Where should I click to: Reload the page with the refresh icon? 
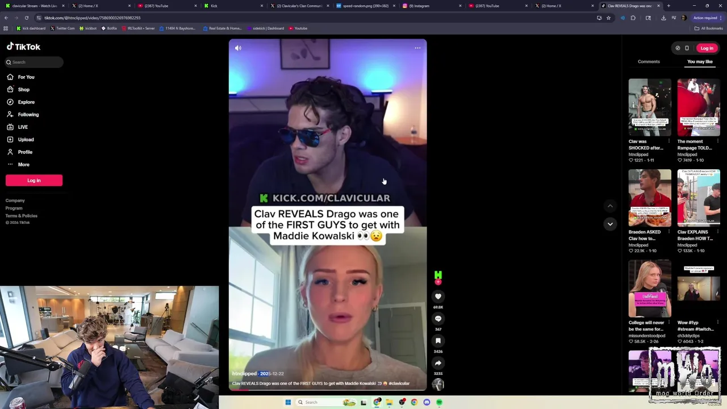point(26,18)
